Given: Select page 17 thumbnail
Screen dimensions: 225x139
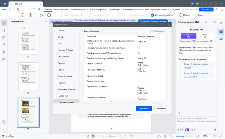Looking at the screenshot, I should [28, 76].
